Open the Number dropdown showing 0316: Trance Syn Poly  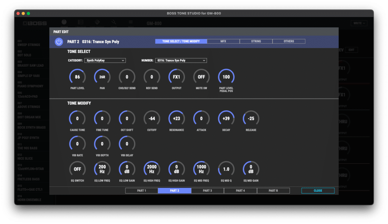point(181,60)
